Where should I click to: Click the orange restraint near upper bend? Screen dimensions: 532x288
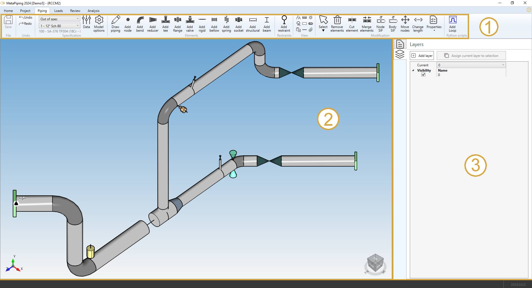(183, 109)
